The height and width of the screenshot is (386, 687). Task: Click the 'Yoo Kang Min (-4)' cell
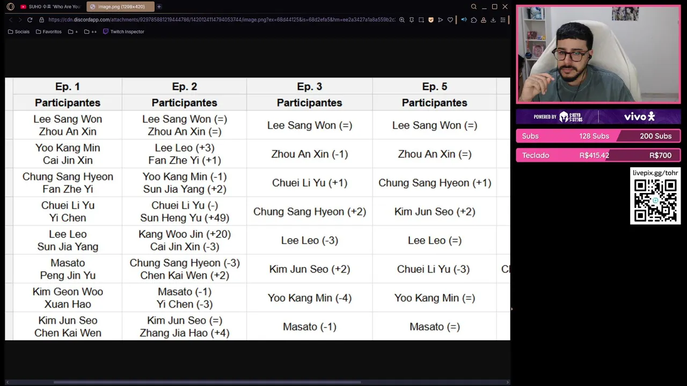click(310, 298)
